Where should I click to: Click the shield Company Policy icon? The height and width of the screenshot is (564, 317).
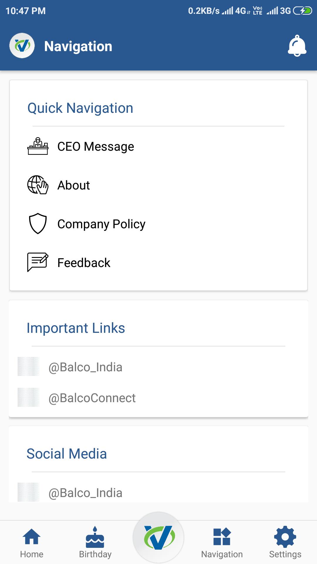point(38,224)
